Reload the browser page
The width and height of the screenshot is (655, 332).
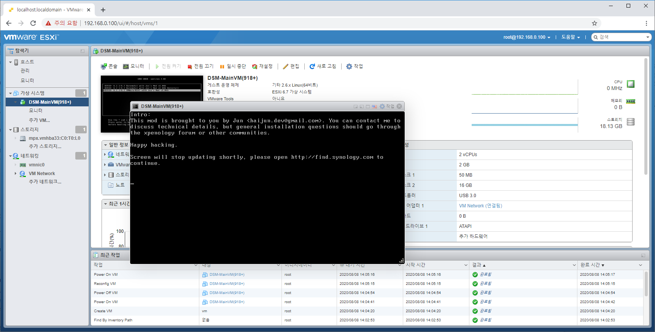click(33, 23)
